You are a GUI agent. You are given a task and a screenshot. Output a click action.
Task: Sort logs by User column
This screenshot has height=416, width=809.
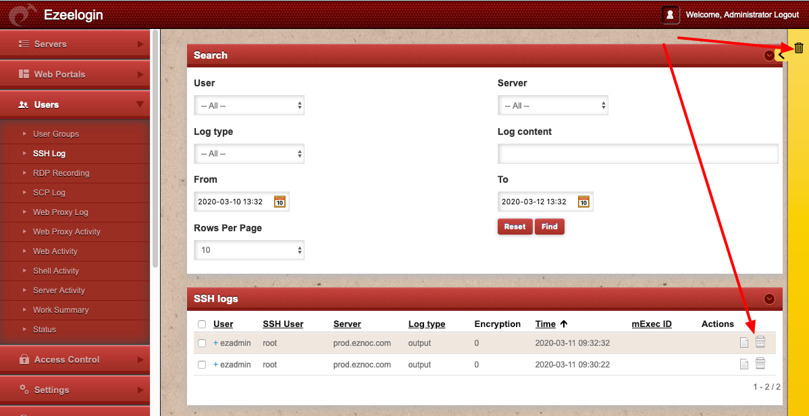pyautogui.click(x=224, y=324)
